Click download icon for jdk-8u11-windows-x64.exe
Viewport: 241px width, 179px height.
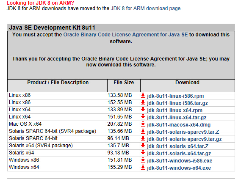point(143,167)
